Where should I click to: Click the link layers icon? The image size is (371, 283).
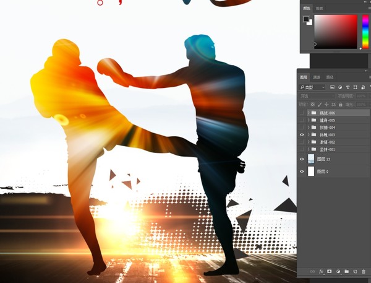(312, 271)
